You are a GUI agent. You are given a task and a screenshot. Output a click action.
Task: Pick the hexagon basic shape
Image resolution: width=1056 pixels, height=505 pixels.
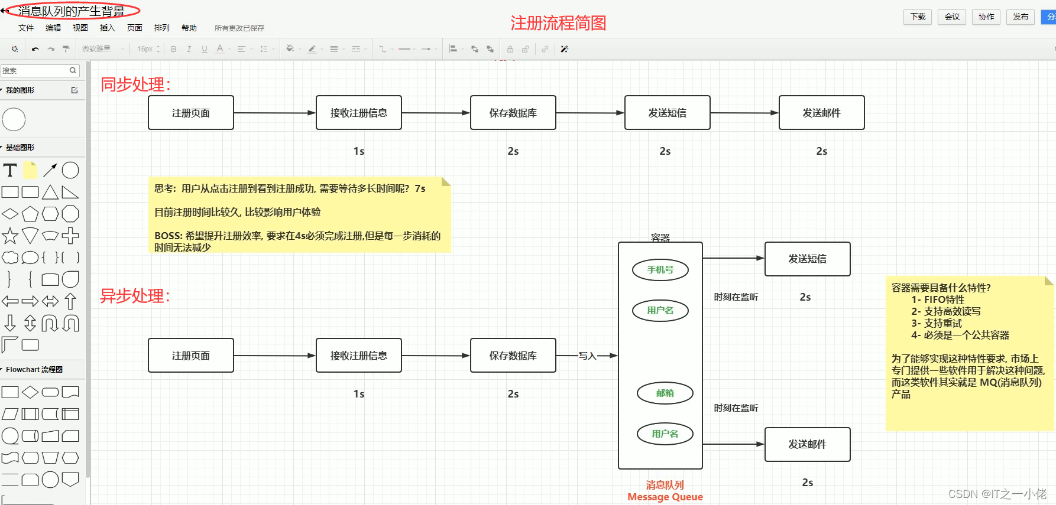coord(50,214)
